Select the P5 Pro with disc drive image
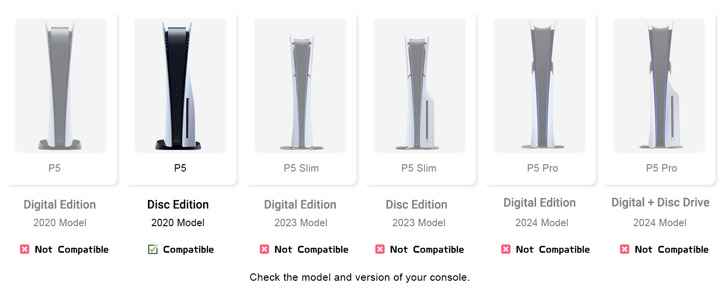This screenshot has height=295, width=720. coord(659,86)
